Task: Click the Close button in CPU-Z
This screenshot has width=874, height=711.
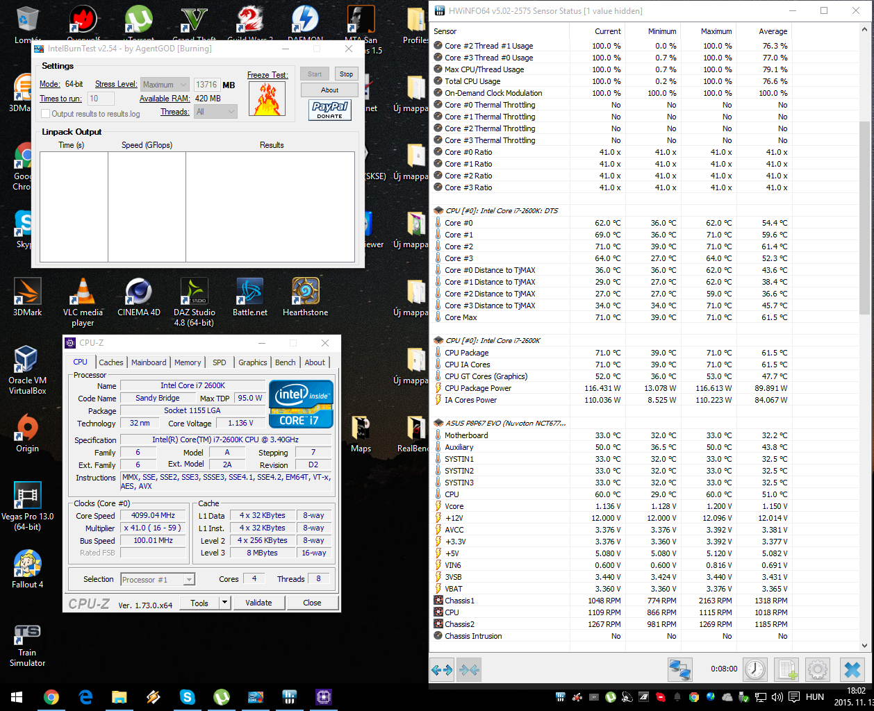Action: [x=312, y=603]
